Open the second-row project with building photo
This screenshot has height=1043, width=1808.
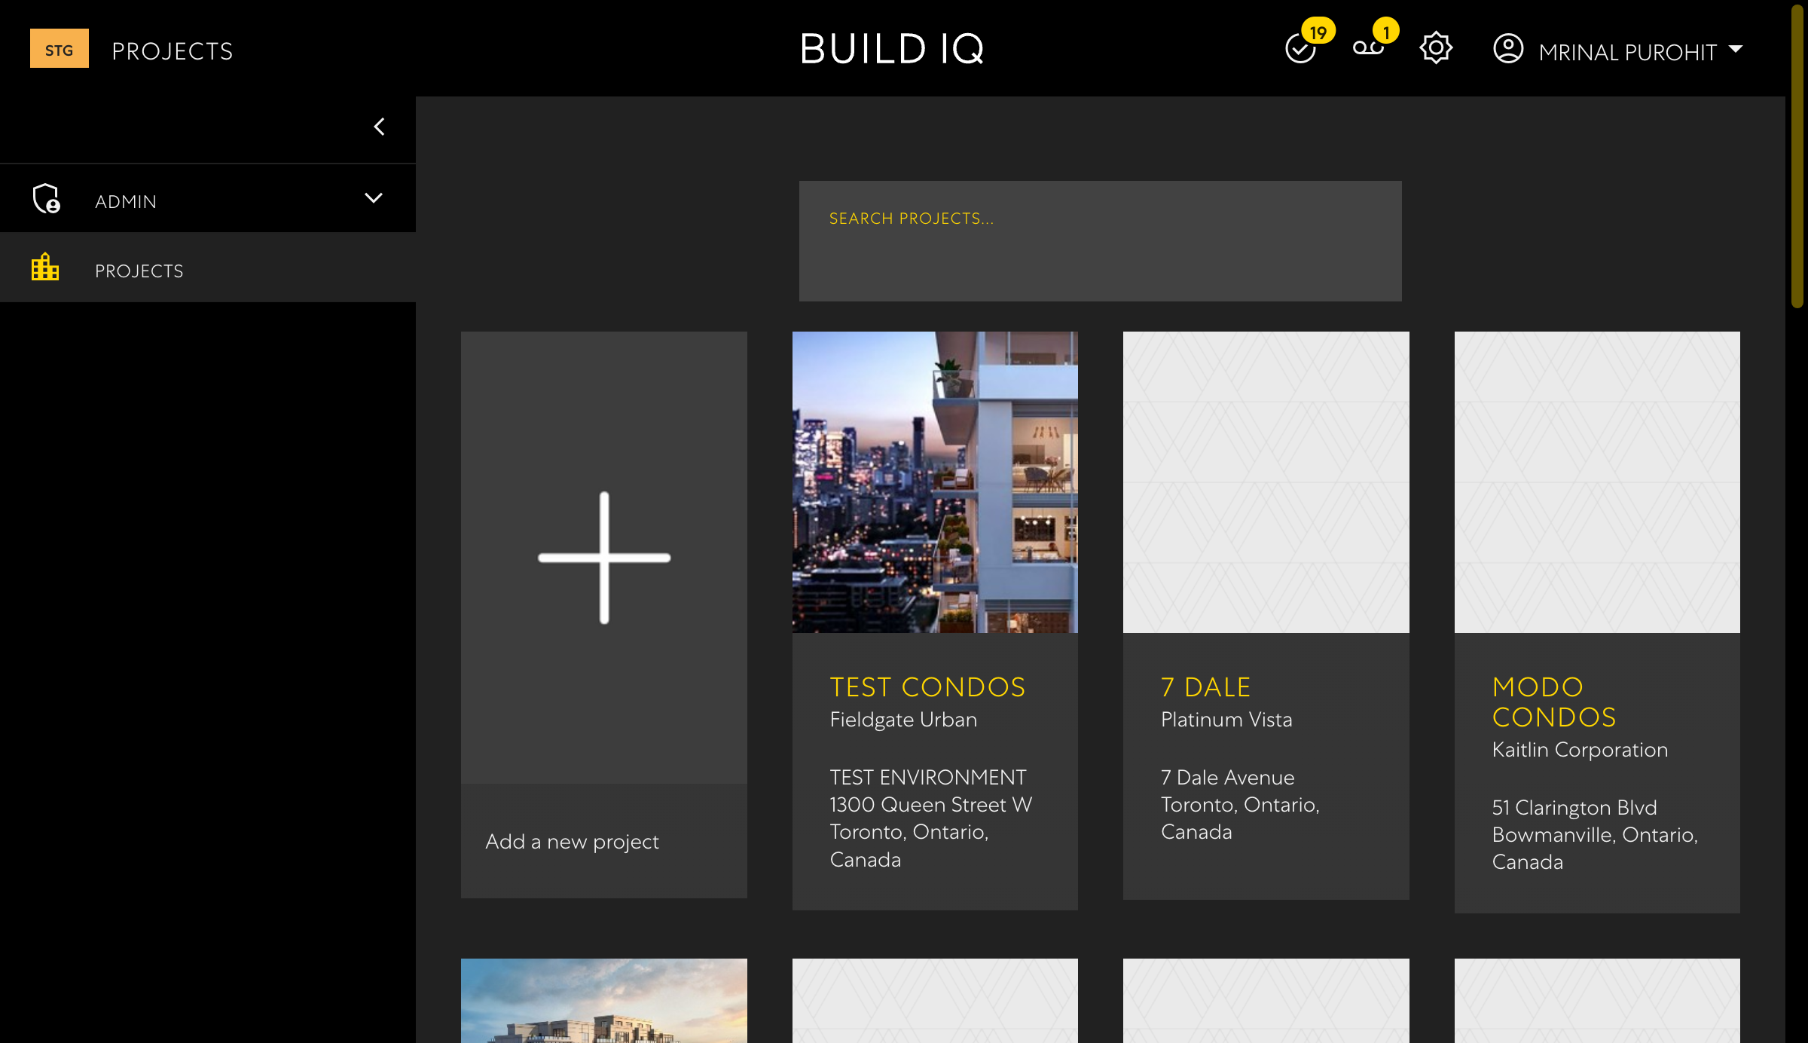[604, 1001]
